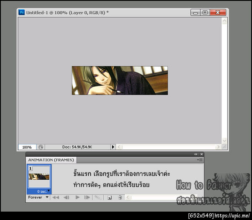
Task: Select frame 1 thumbnail
Action: tap(39, 177)
